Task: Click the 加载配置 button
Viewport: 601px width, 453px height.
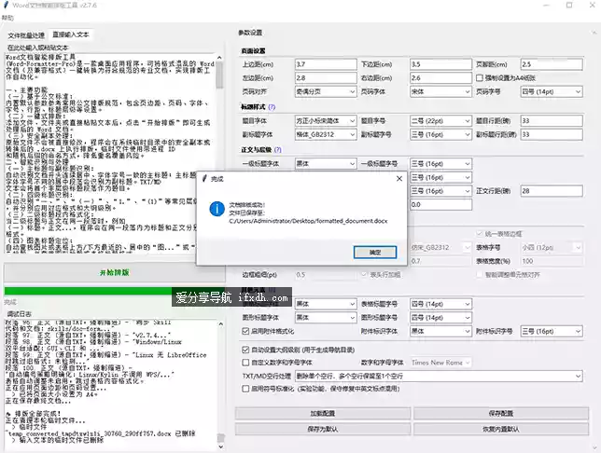Action: point(322,414)
